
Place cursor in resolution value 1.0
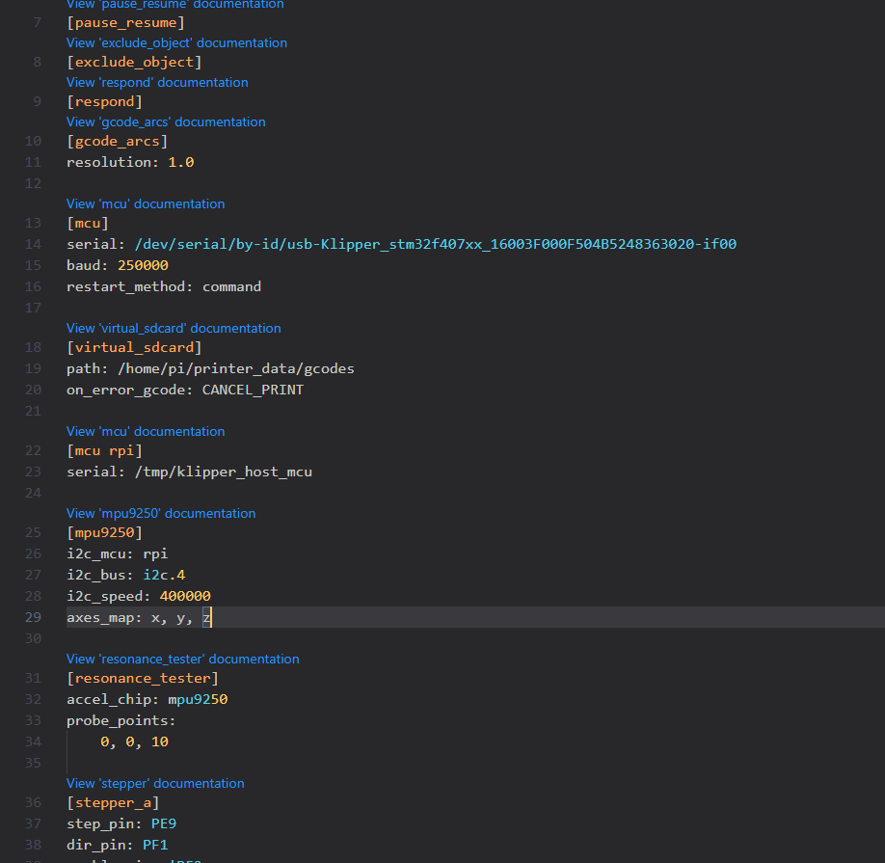point(181,163)
